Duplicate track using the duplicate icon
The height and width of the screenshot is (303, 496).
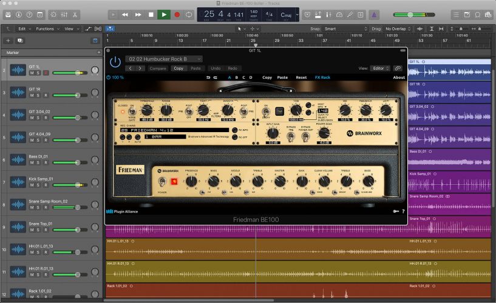pyautogui.click(x=20, y=41)
